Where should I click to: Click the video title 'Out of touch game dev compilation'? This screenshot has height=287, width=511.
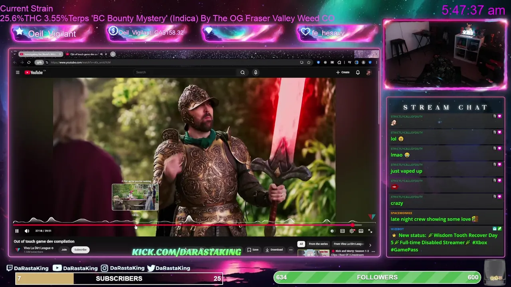tap(44, 241)
